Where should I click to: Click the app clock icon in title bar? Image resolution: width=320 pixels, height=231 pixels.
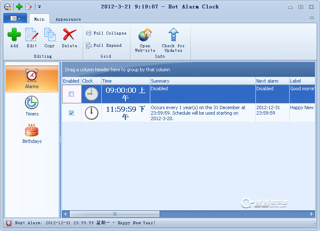tap(8, 7)
